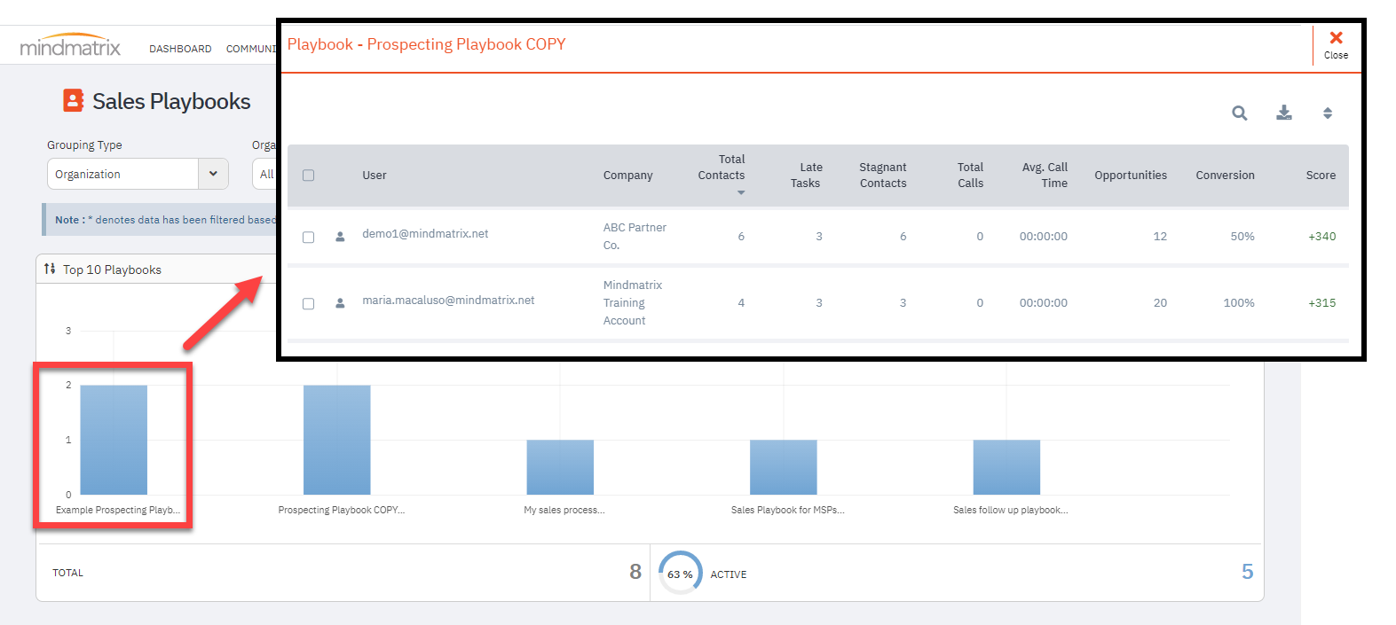Image resolution: width=1396 pixels, height=625 pixels.
Task: Click the sort arrows icon beside download
Action: tap(1328, 113)
